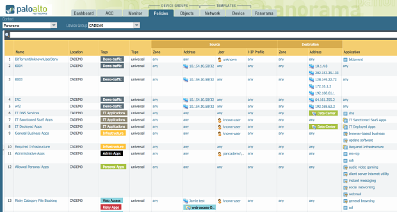Open the Monitor tab
Image resolution: width=397 pixels, height=212 pixels.
coord(135,13)
